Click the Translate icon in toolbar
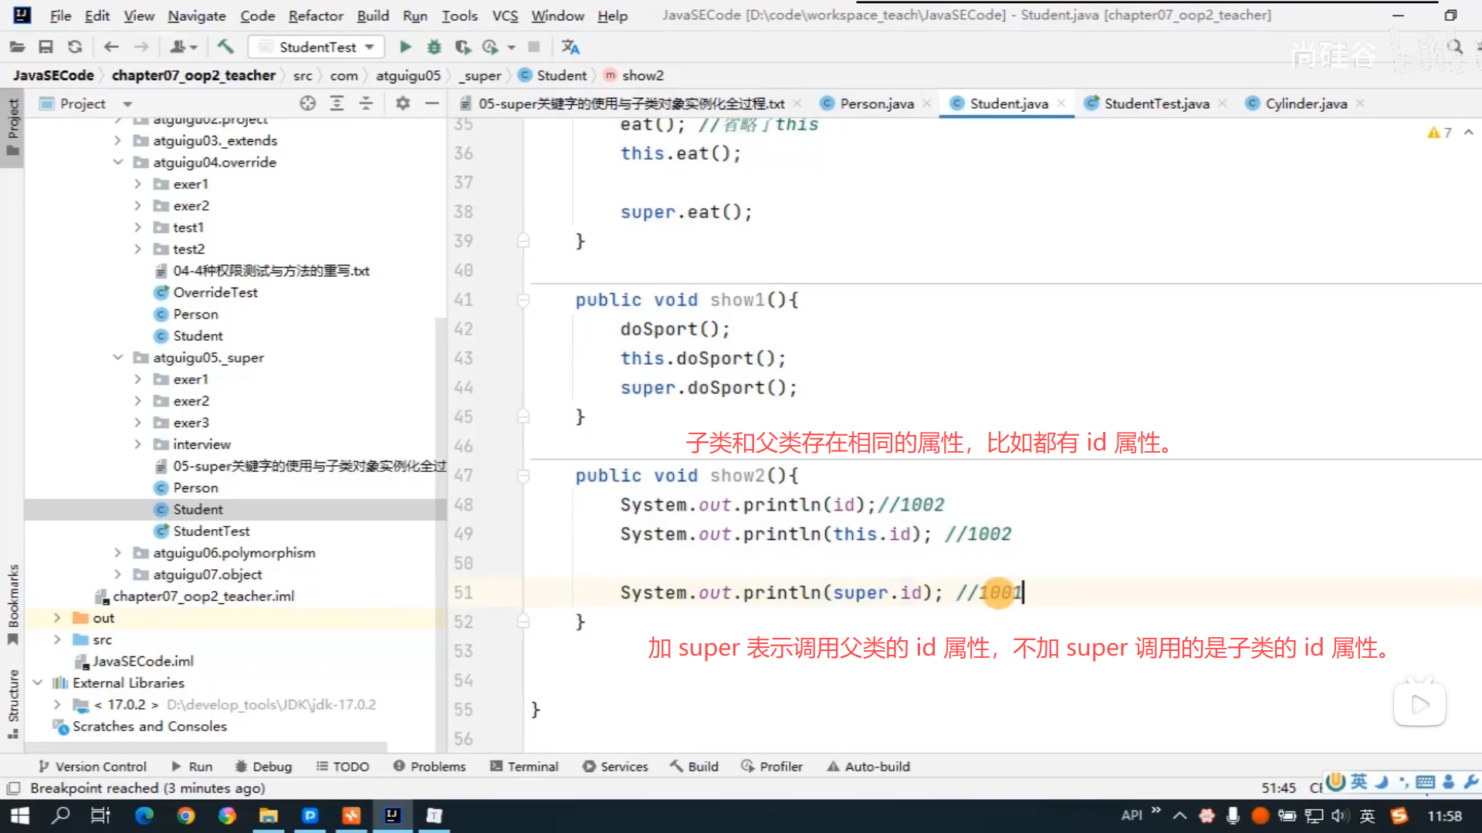This screenshot has width=1482, height=833. [x=570, y=47]
